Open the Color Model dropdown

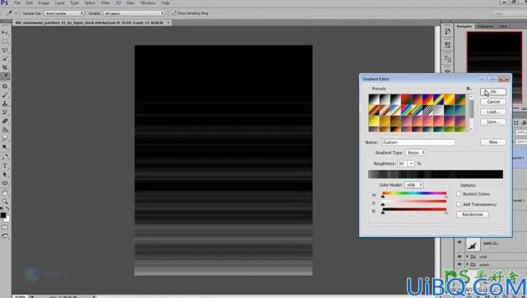coord(414,185)
